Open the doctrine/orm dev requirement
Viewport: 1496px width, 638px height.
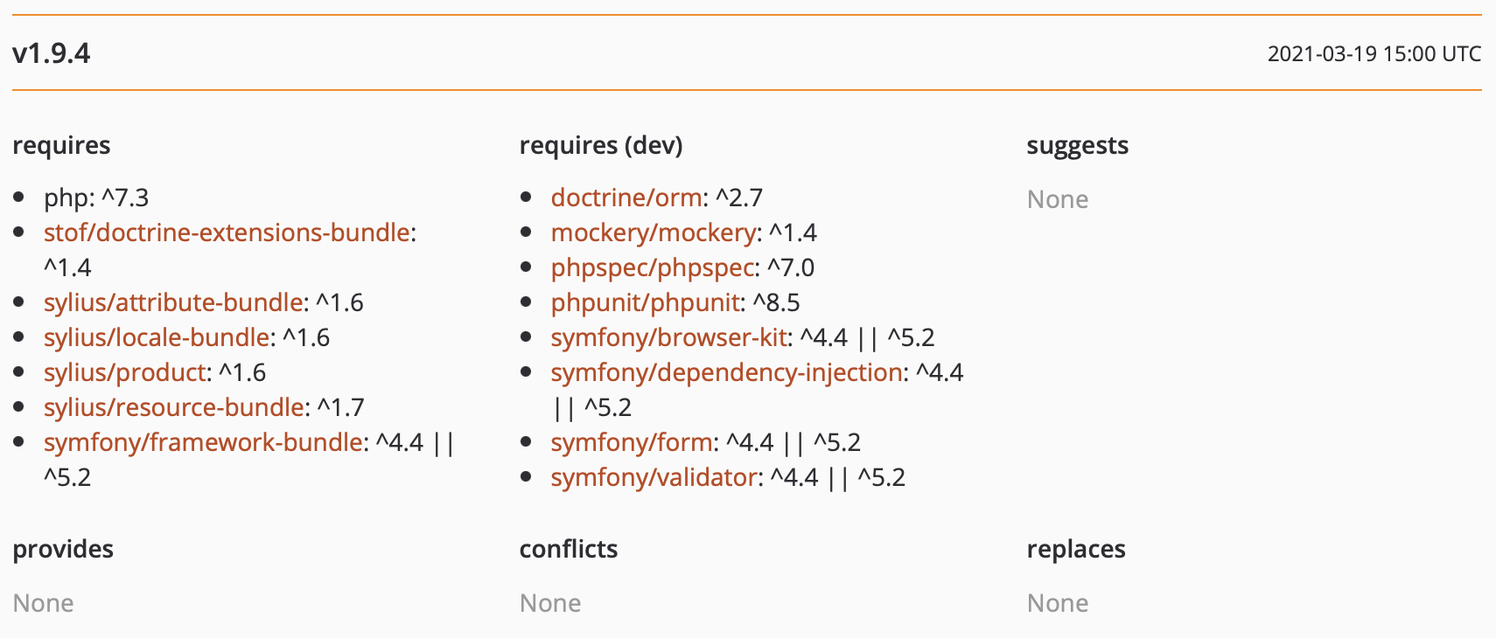(x=626, y=198)
